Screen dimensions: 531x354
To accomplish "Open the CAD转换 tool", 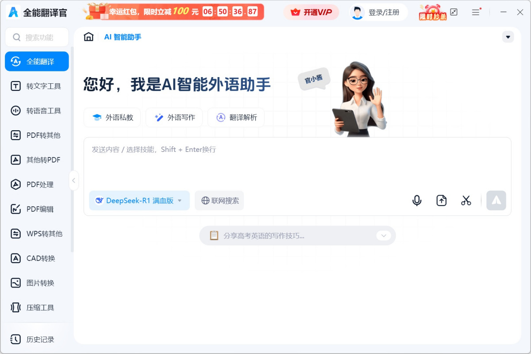I will tap(37, 258).
